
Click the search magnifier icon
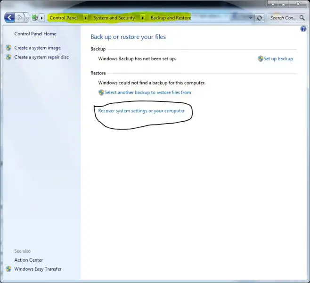point(302,18)
